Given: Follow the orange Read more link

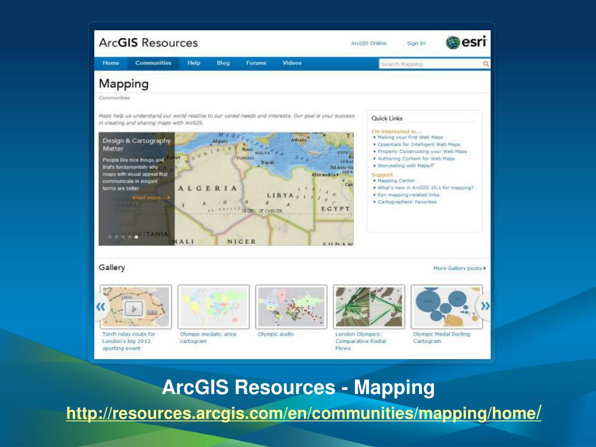Looking at the screenshot, I should coord(151,197).
